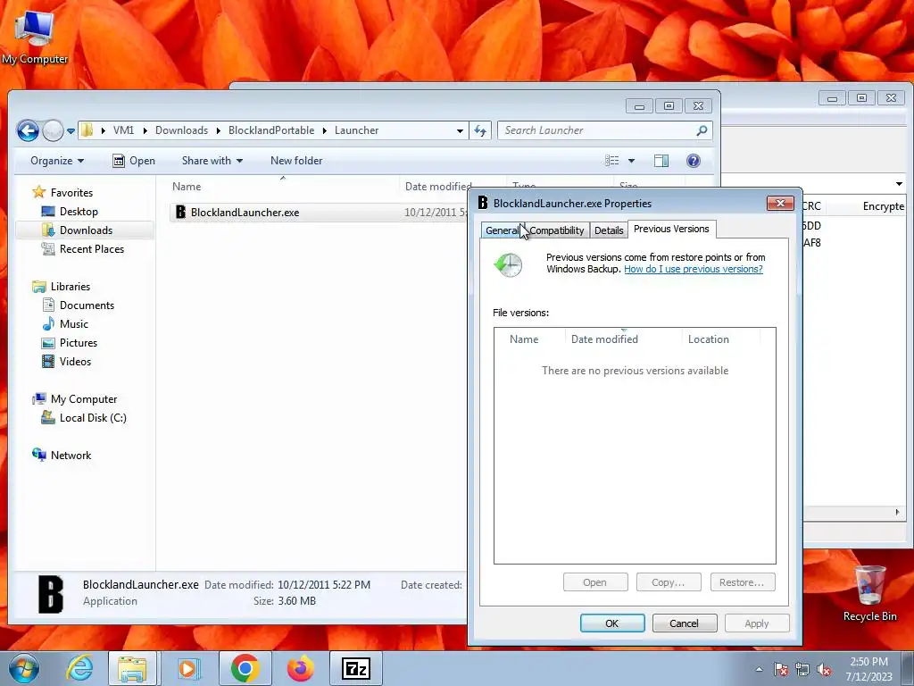This screenshot has width=914, height=686.
Task: Click the blue help icon in Explorer
Action: pyautogui.click(x=693, y=161)
